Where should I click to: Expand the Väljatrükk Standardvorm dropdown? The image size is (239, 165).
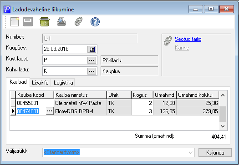(191, 153)
